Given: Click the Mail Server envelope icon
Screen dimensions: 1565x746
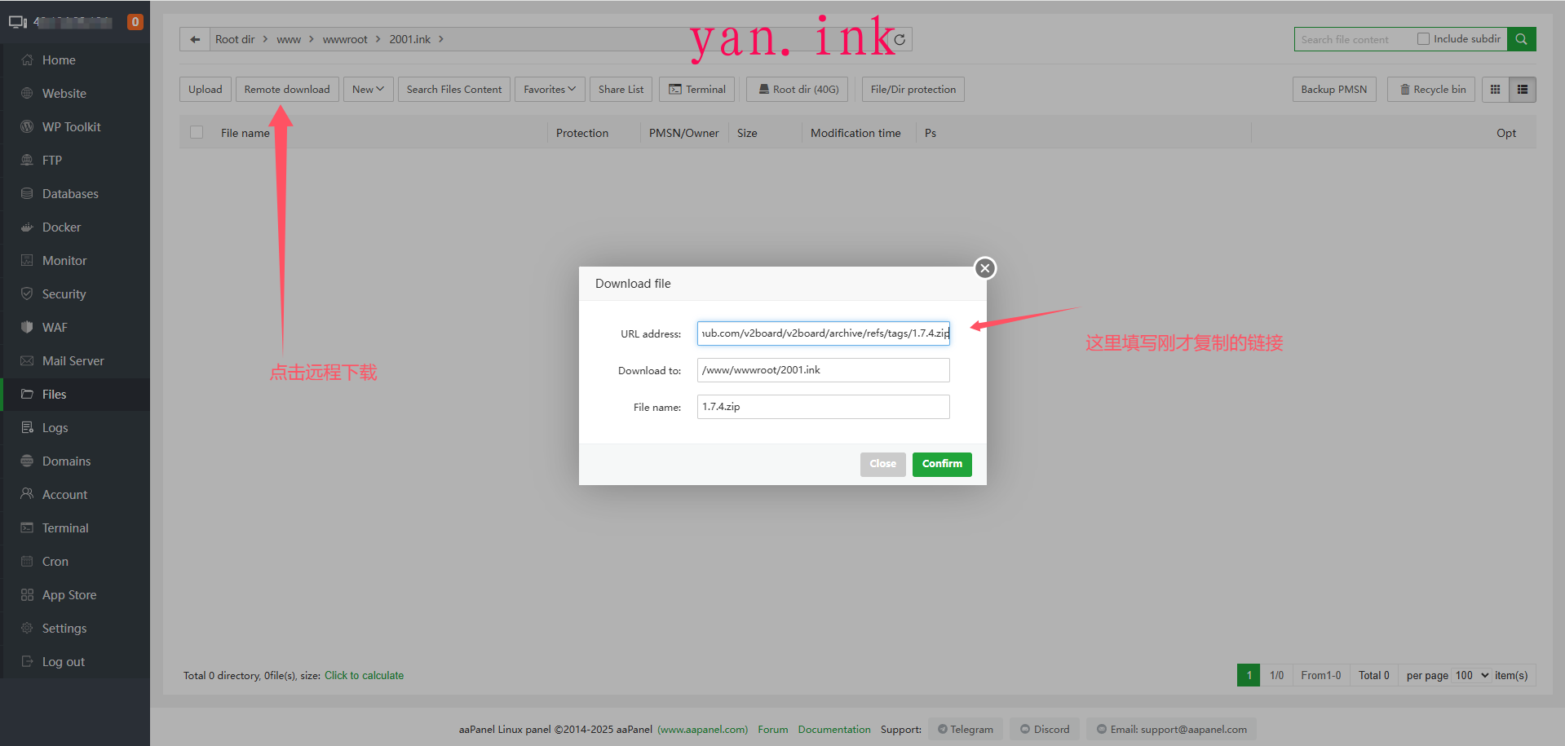Looking at the screenshot, I should [x=27, y=360].
